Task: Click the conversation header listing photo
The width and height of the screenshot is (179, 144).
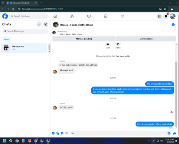Action: coord(55,25)
